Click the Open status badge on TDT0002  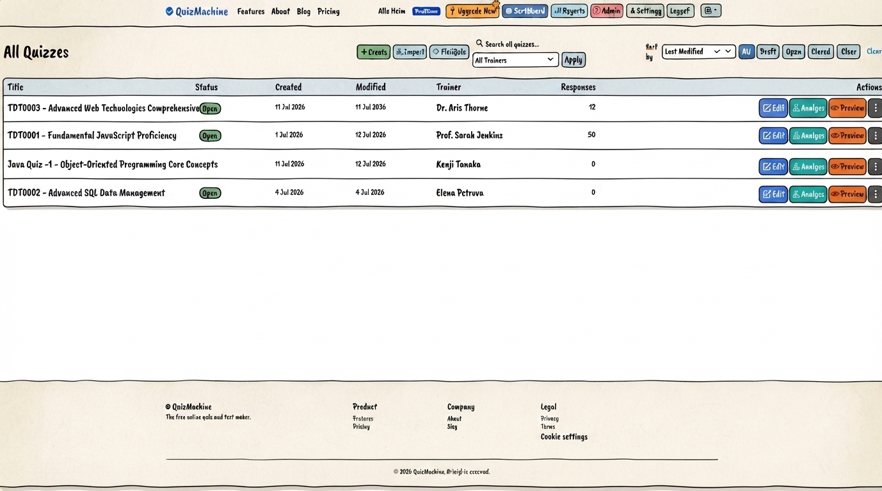210,193
